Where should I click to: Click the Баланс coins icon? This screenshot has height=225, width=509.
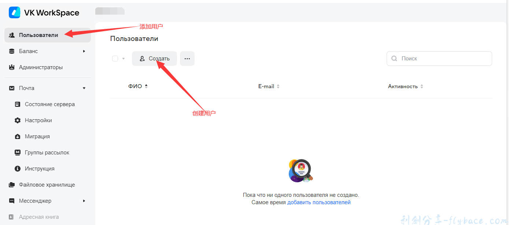[12, 51]
